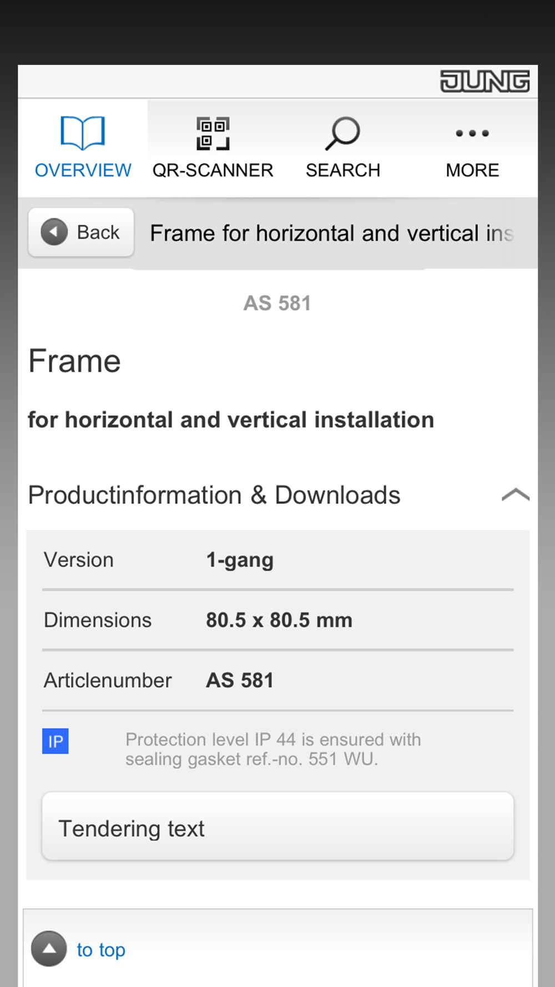Click the JUNG logo

pyautogui.click(x=485, y=81)
